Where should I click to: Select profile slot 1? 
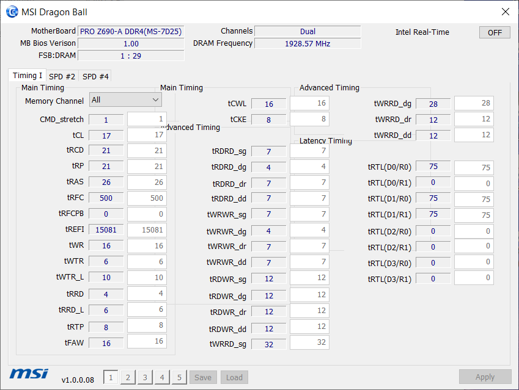111,377
